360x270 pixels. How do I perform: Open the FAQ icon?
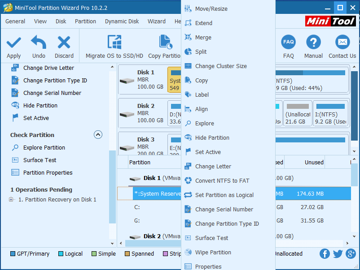288,42
